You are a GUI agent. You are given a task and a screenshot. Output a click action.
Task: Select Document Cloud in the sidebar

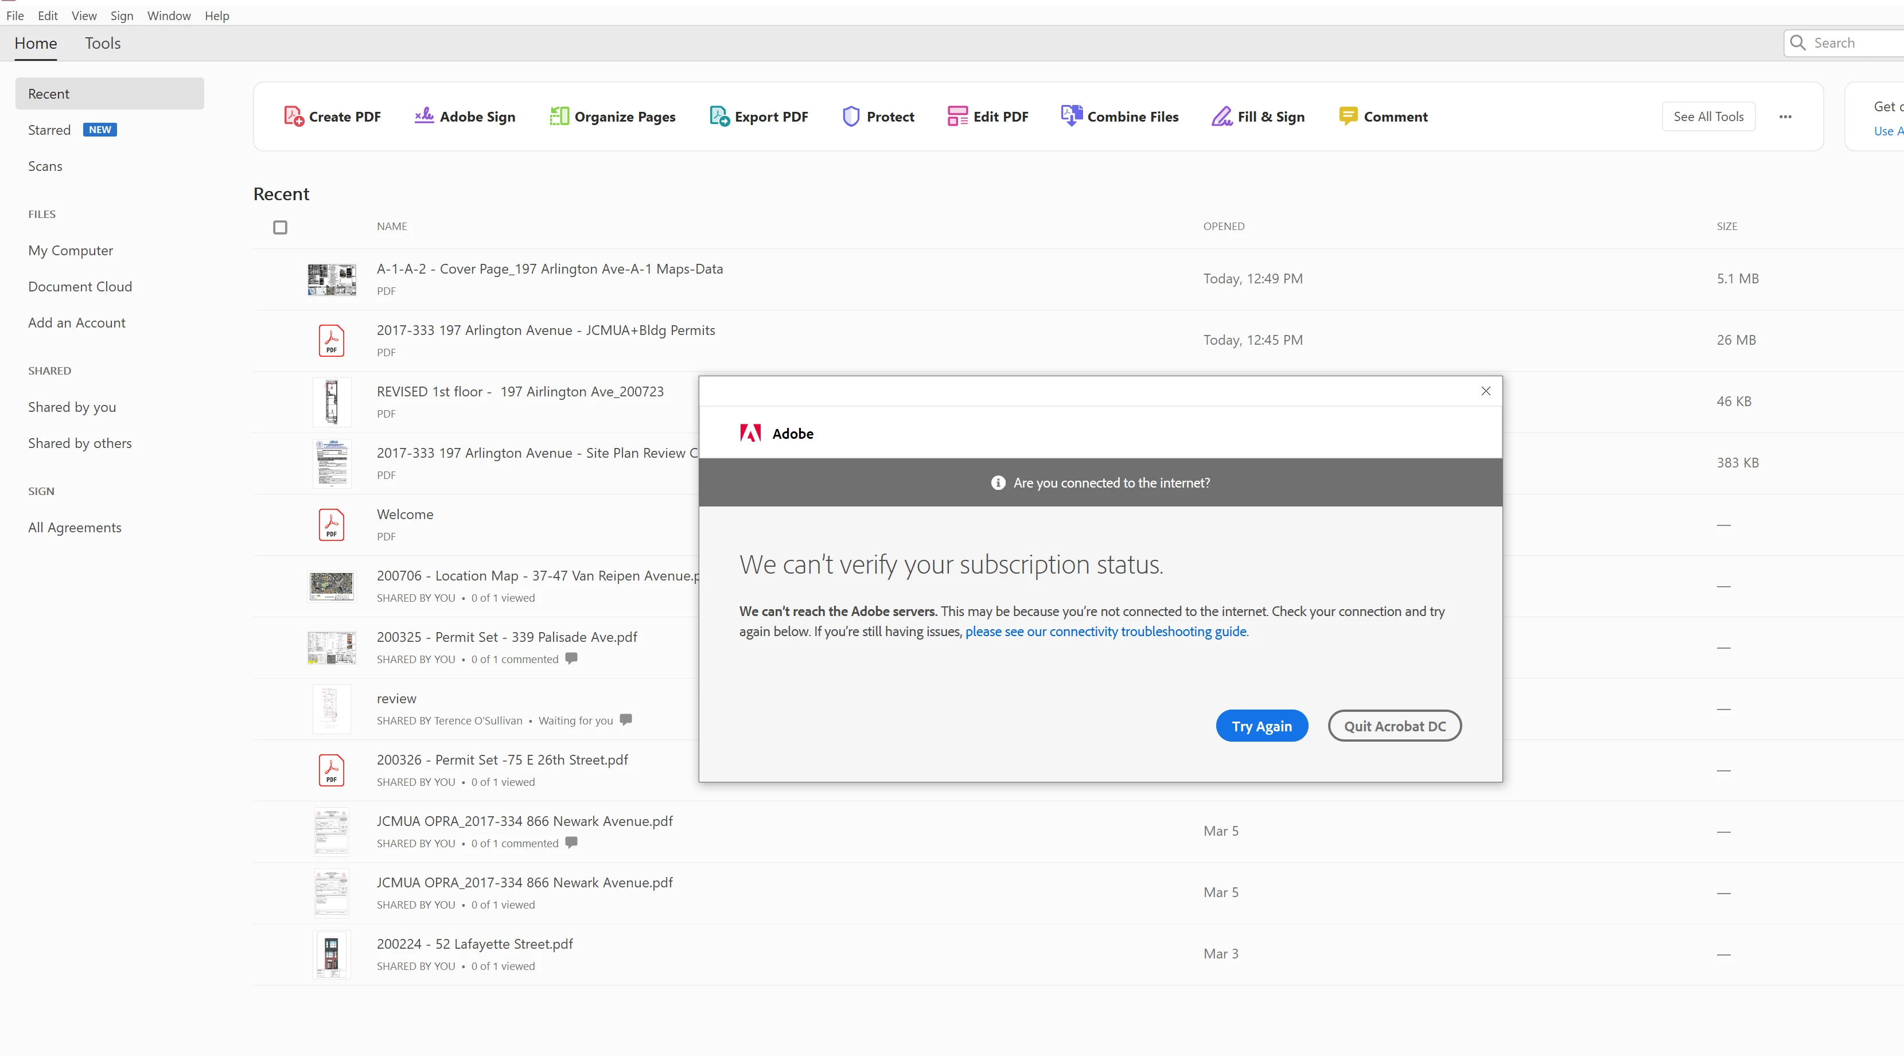[x=80, y=286]
